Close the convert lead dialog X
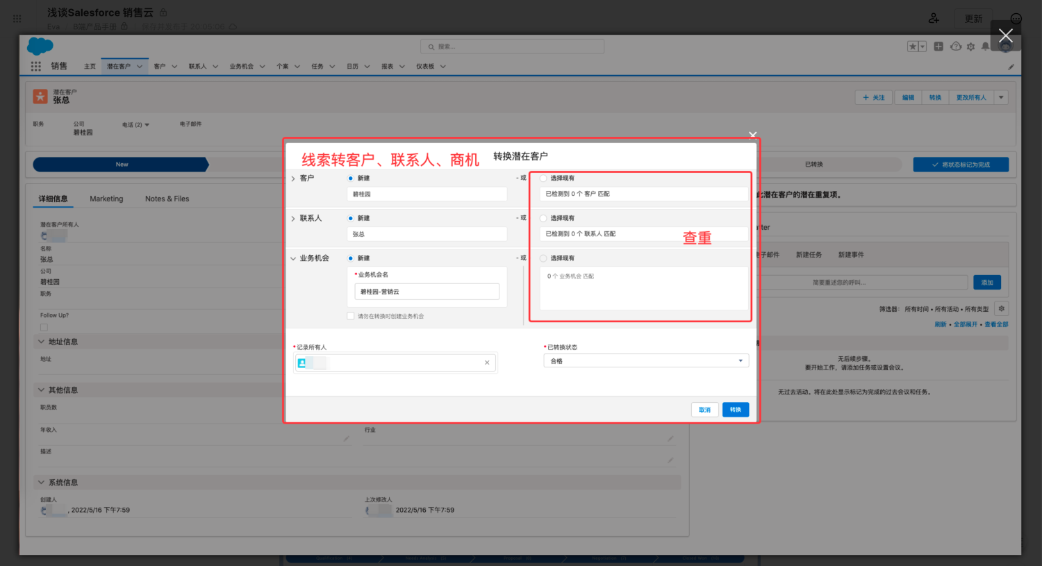 [x=752, y=135]
